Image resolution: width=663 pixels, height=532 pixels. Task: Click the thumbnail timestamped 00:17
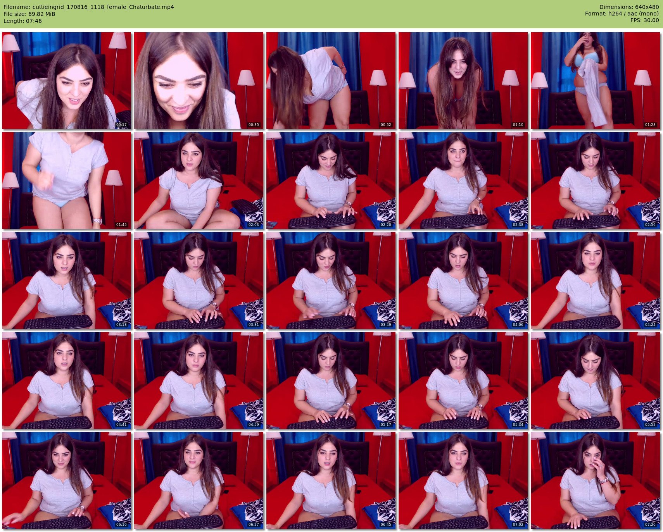66,81
